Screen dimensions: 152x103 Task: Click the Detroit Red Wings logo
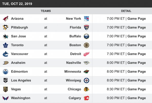[86, 54]
